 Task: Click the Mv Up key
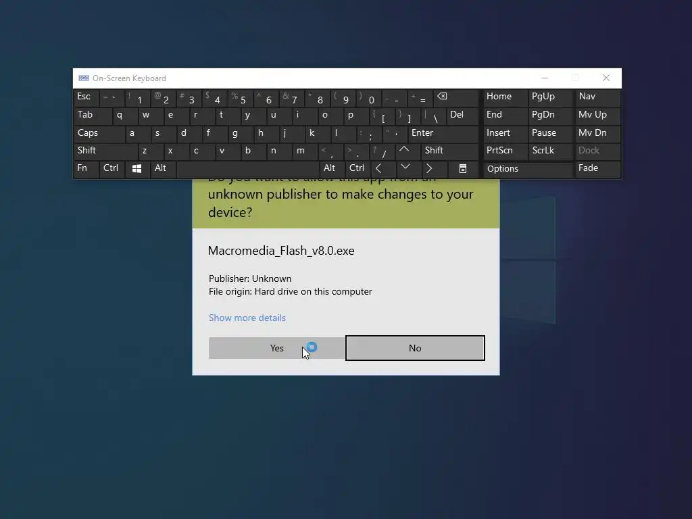(x=598, y=116)
